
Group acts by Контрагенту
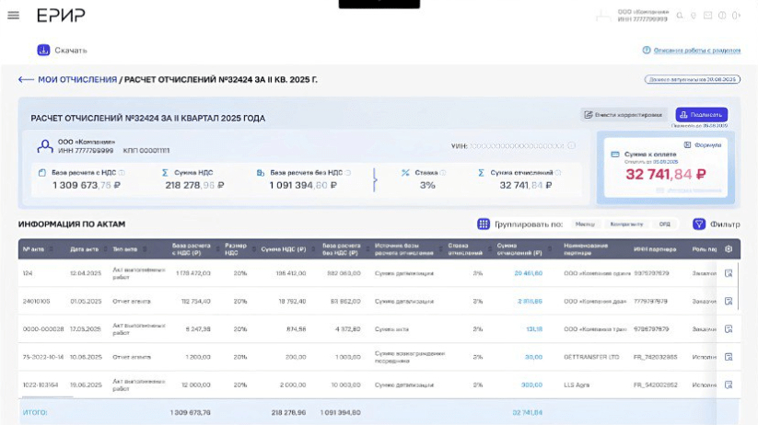click(x=625, y=224)
